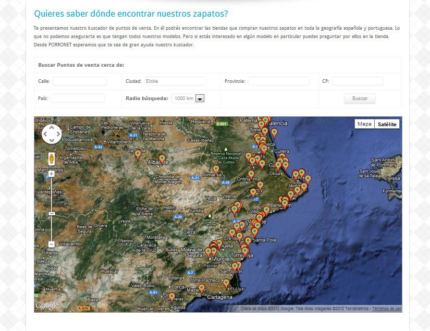
Task: Zoom in using the map plus button
Action: [51, 174]
